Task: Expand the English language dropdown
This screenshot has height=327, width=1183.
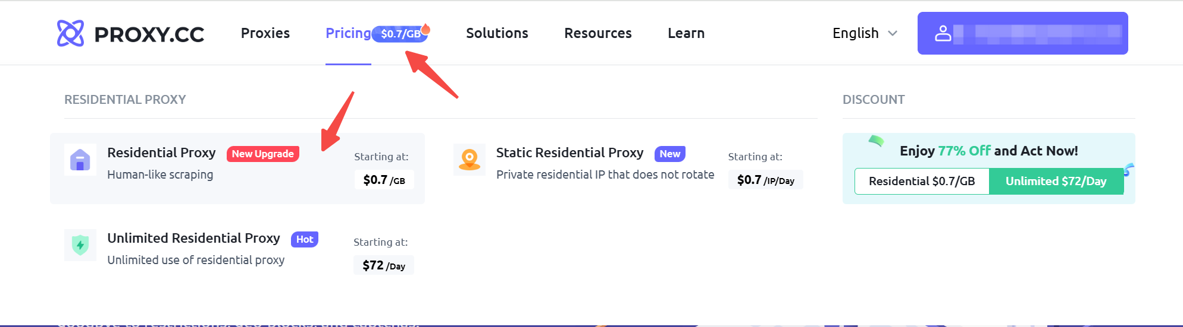Action: (x=865, y=33)
